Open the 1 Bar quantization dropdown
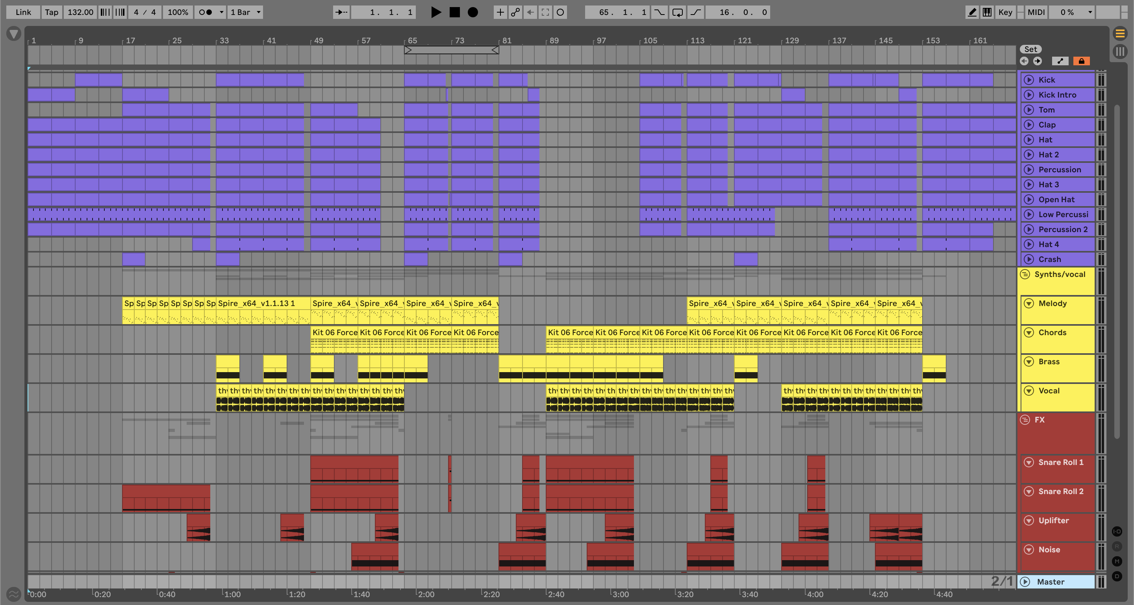 click(x=246, y=12)
